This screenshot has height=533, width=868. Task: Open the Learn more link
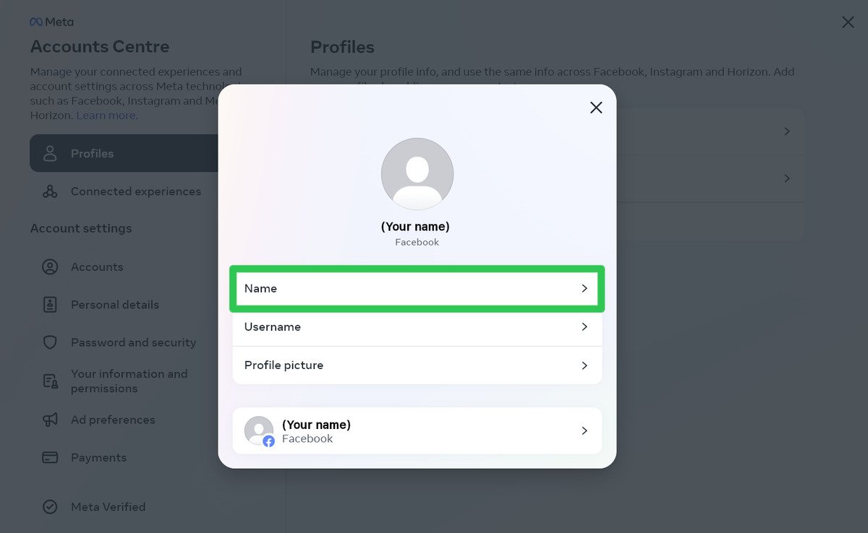pos(106,115)
